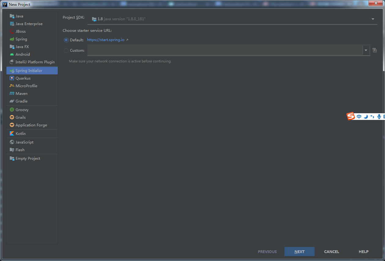
Task: Select Java in project type list
Action: coord(19,16)
